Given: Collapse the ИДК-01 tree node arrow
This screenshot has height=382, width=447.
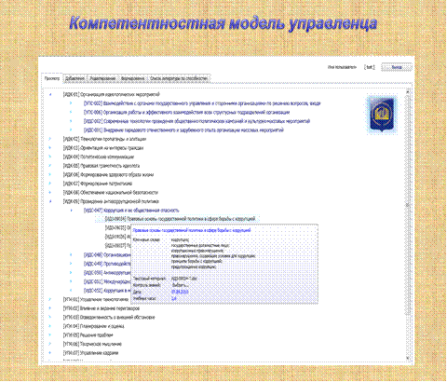Looking at the screenshot, I should coord(50,95).
